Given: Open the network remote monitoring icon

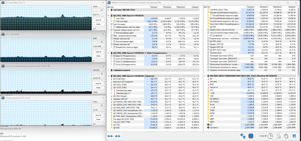Looking at the screenshot, I should [243, 136].
